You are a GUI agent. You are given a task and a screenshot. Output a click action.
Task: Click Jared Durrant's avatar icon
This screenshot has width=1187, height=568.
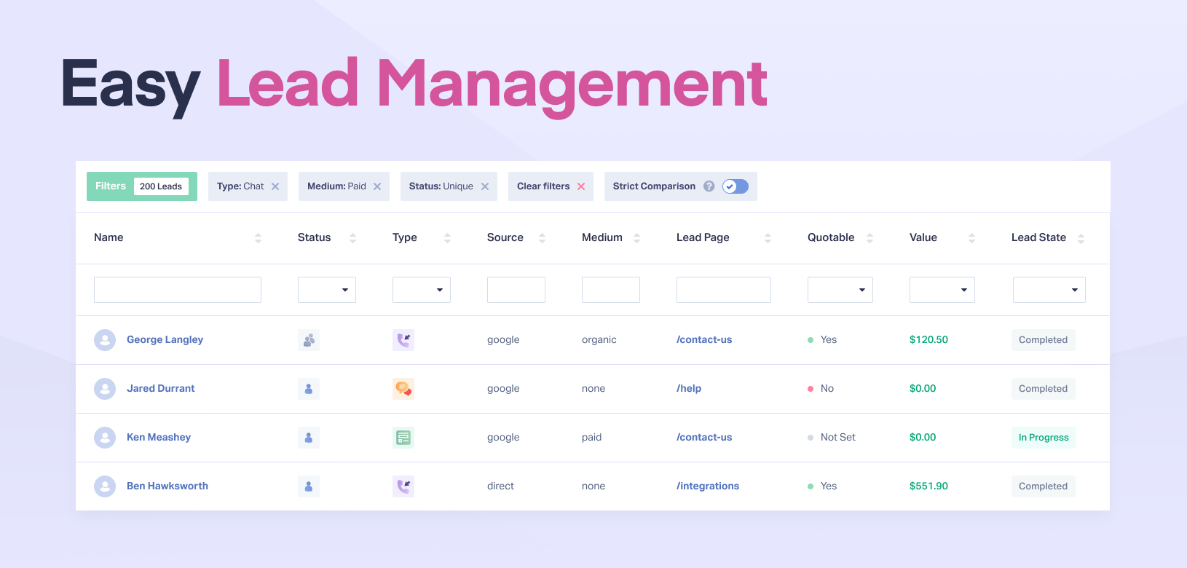[105, 389]
